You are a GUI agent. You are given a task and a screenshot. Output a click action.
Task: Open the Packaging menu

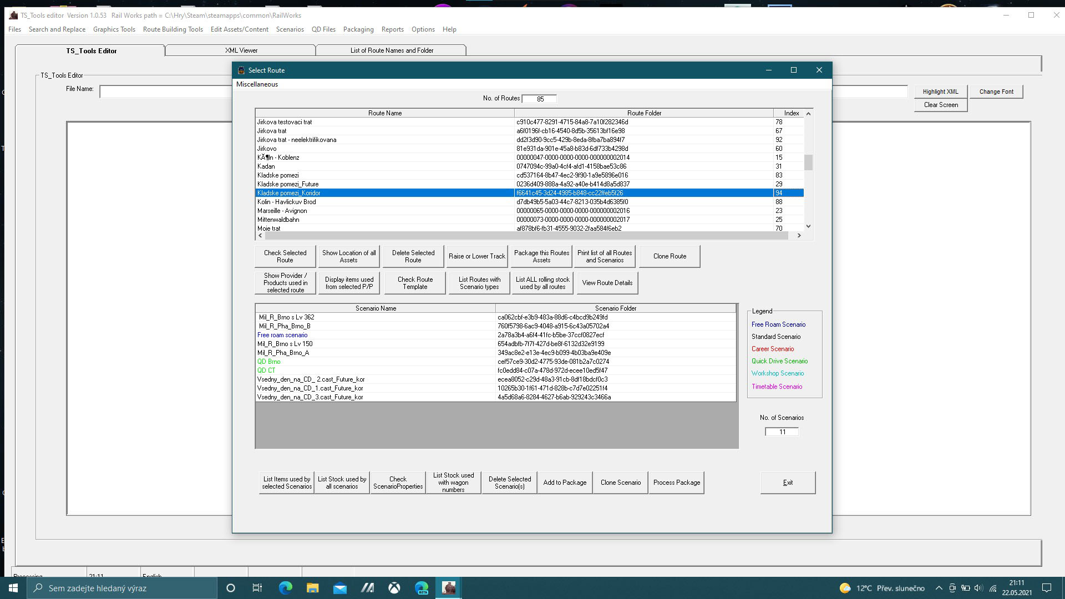click(x=358, y=29)
